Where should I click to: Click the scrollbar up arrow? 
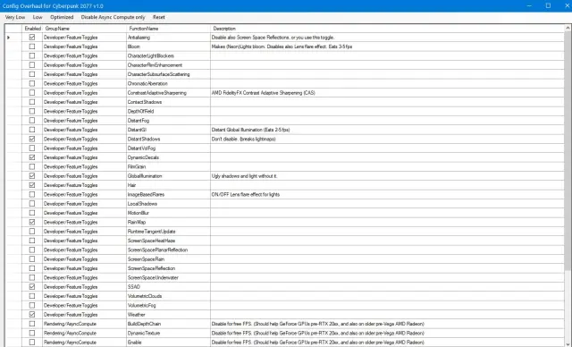568,28
